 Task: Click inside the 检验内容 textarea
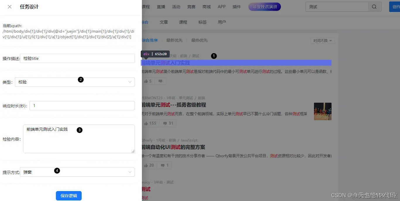click(79, 139)
